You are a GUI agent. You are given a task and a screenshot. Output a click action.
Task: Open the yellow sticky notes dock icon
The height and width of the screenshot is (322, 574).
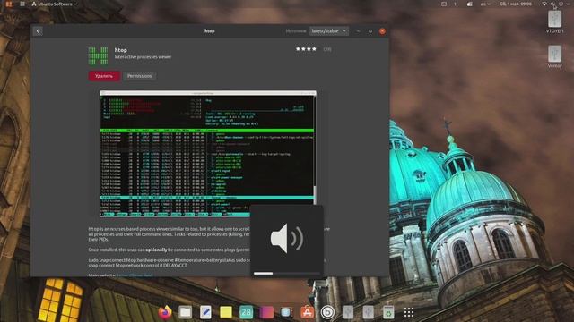click(x=226, y=312)
